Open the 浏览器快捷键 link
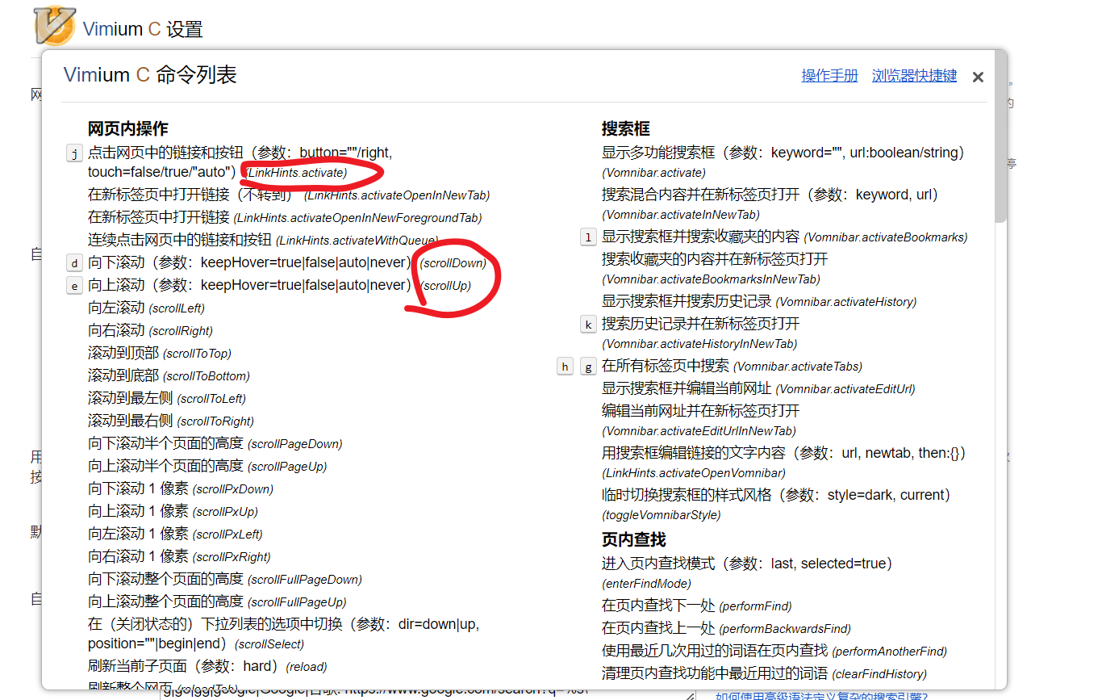Viewport: 1102px width, 700px height. pyautogui.click(x=913, y=74)
